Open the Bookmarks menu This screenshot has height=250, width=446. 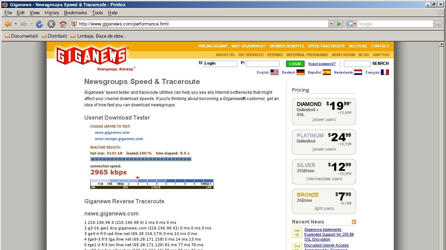tap(76, 13)
